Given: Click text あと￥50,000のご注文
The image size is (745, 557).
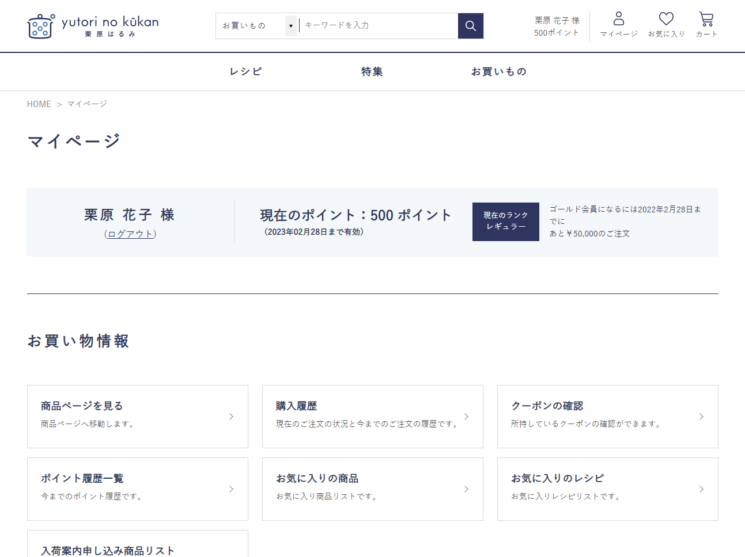Looking at the screenshot, I should click(589, 234).
